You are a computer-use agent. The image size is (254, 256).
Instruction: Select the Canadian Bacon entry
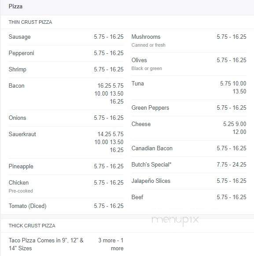pyautogui.click(x=189, y=148)
